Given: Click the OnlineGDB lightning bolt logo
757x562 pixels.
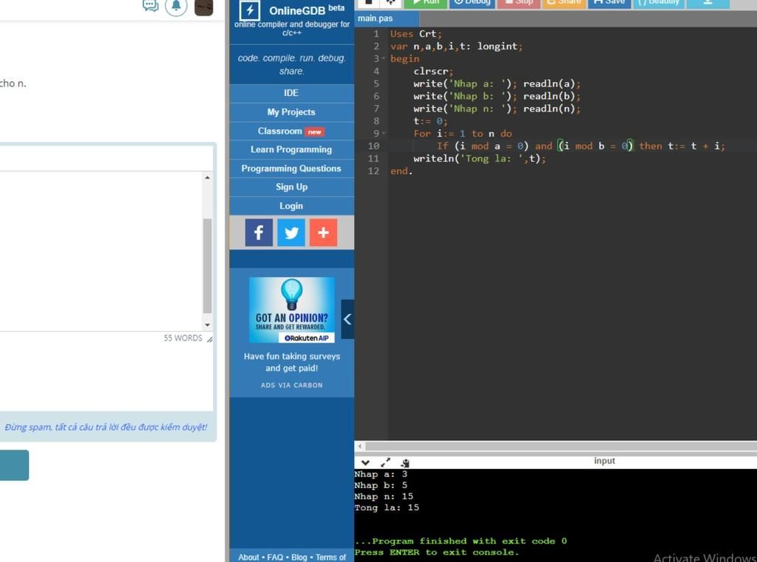Looking at the screenshot, I should [x=250, y=10].
